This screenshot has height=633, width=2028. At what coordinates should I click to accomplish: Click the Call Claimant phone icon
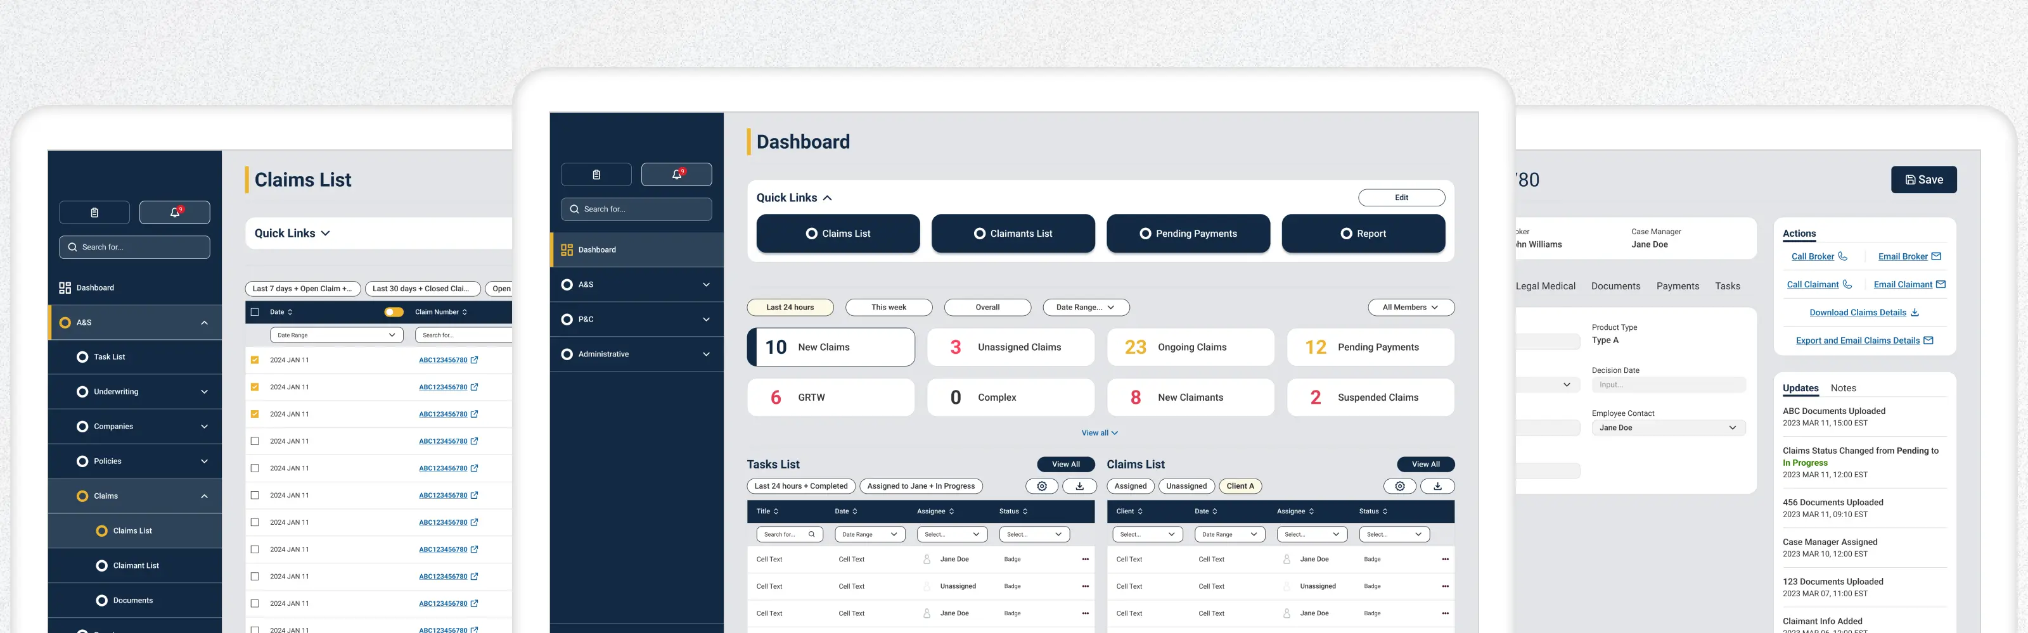1847,285
